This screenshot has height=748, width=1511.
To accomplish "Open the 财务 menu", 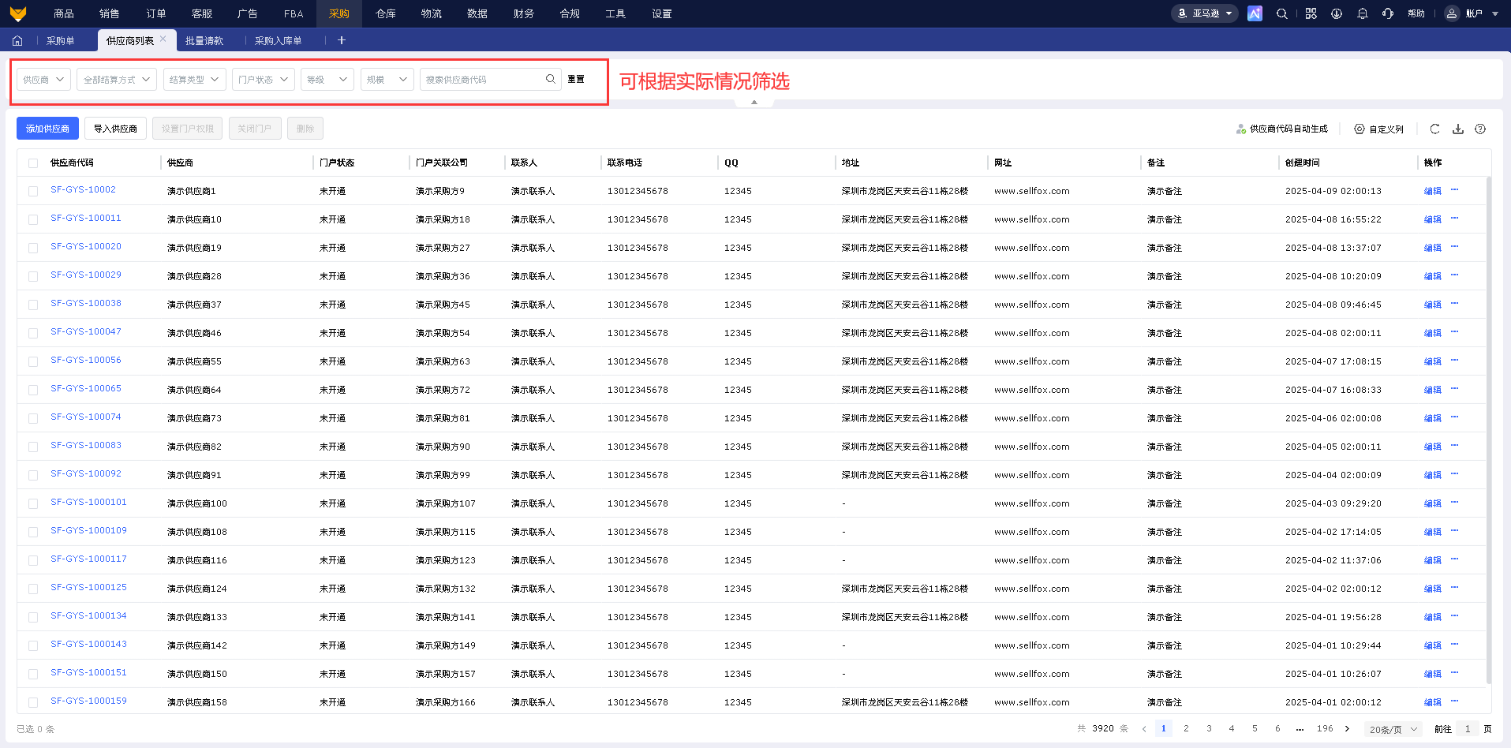I will coord(524,13).
